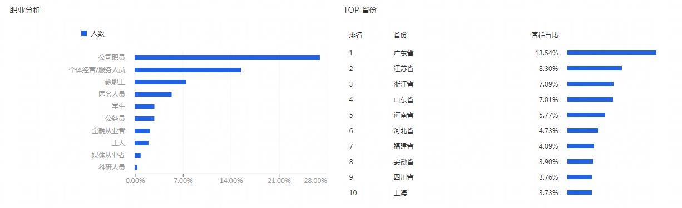Image resolution: width=682 pixels, height=208 pixels.
Task: Select the 个体经营/服务人员 bar
Action: click(187, 70)
